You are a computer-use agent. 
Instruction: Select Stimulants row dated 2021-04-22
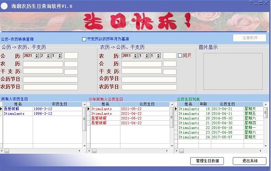pos(130,114)
